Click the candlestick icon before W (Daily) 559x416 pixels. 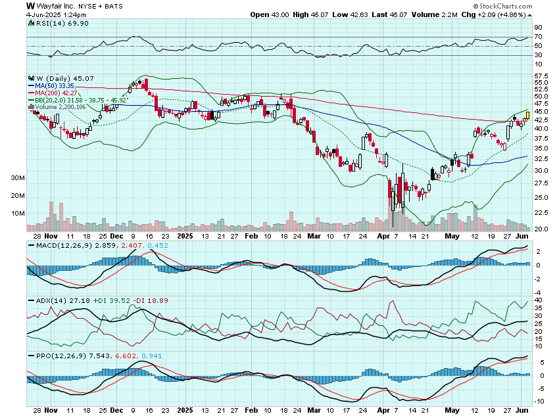pos(32,78)
